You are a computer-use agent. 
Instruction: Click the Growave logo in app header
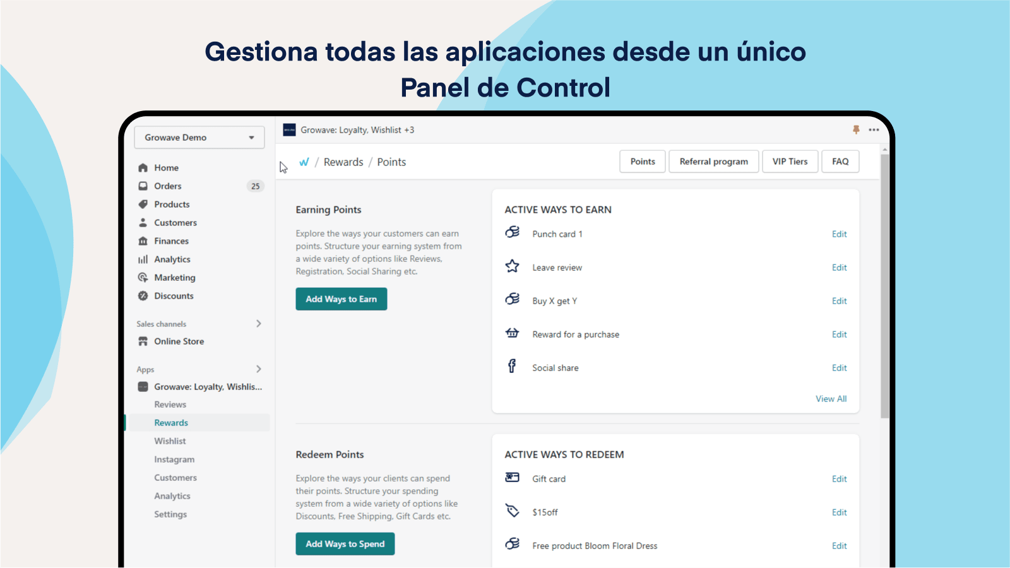(x=289, y=130)
